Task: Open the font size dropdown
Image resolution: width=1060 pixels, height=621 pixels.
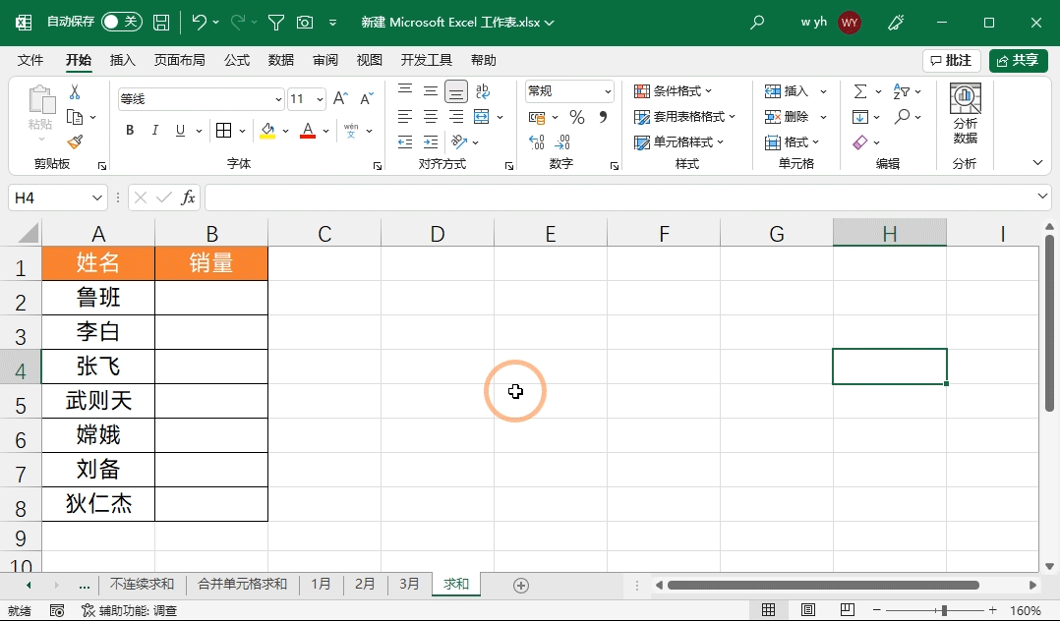Action: tap(320, 99)
